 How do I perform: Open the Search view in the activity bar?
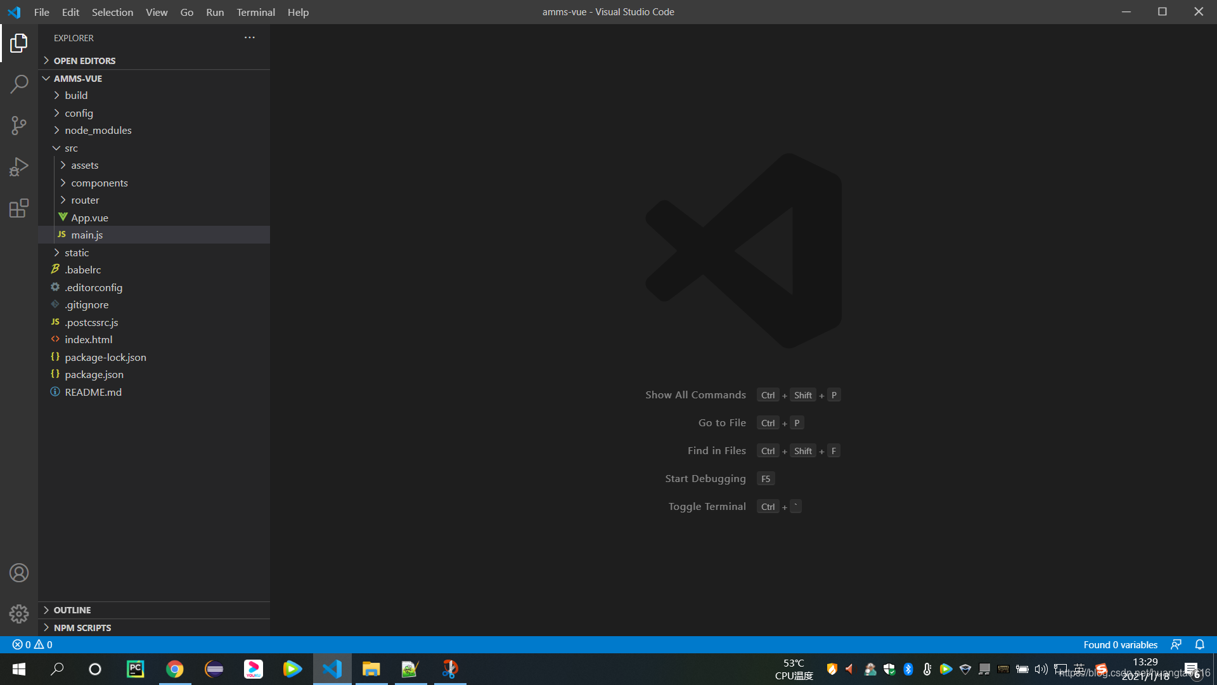pos(19,84)
